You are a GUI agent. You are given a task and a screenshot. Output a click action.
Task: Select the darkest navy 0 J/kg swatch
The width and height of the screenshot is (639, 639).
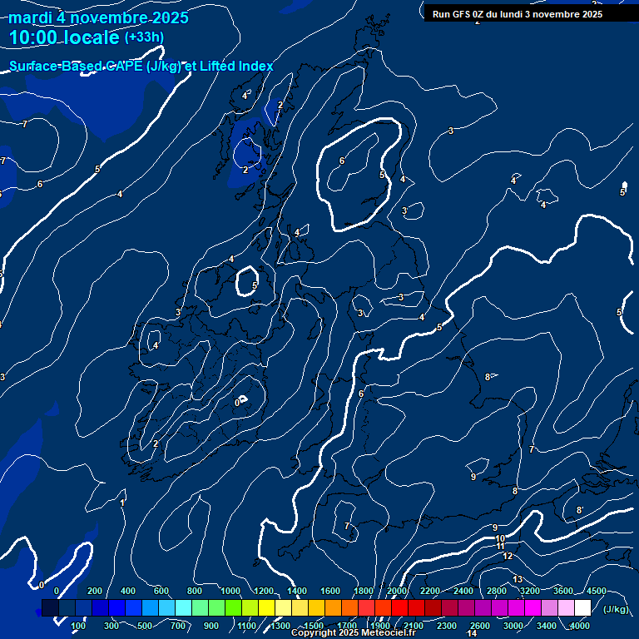click(x=50, y=609)
